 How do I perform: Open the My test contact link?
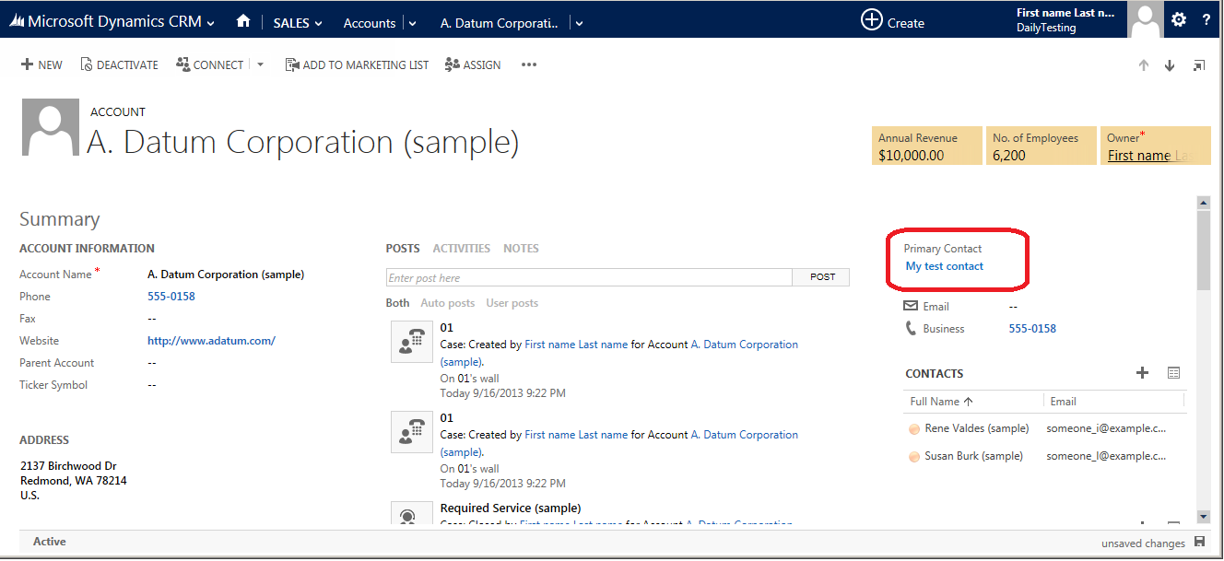coord(945,266)
